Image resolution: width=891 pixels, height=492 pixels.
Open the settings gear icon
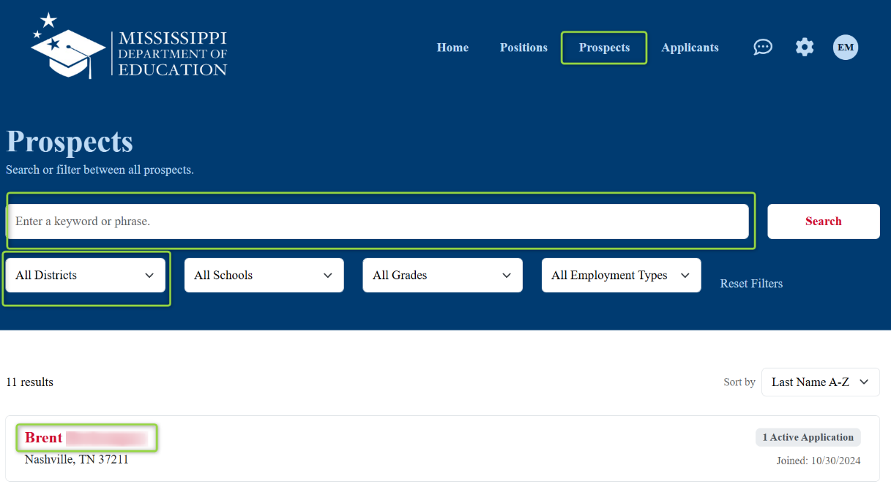(x=804, y=47)
